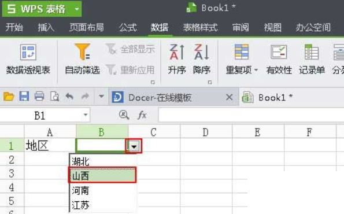Select row 1 header
Screen dimensions: 344x214
click(12, 145)
